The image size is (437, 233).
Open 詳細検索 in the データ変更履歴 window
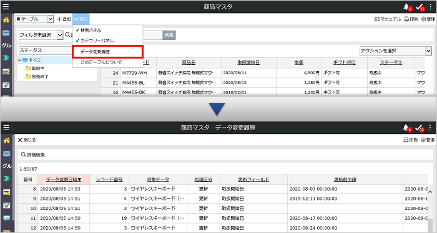tap(33, 155)
